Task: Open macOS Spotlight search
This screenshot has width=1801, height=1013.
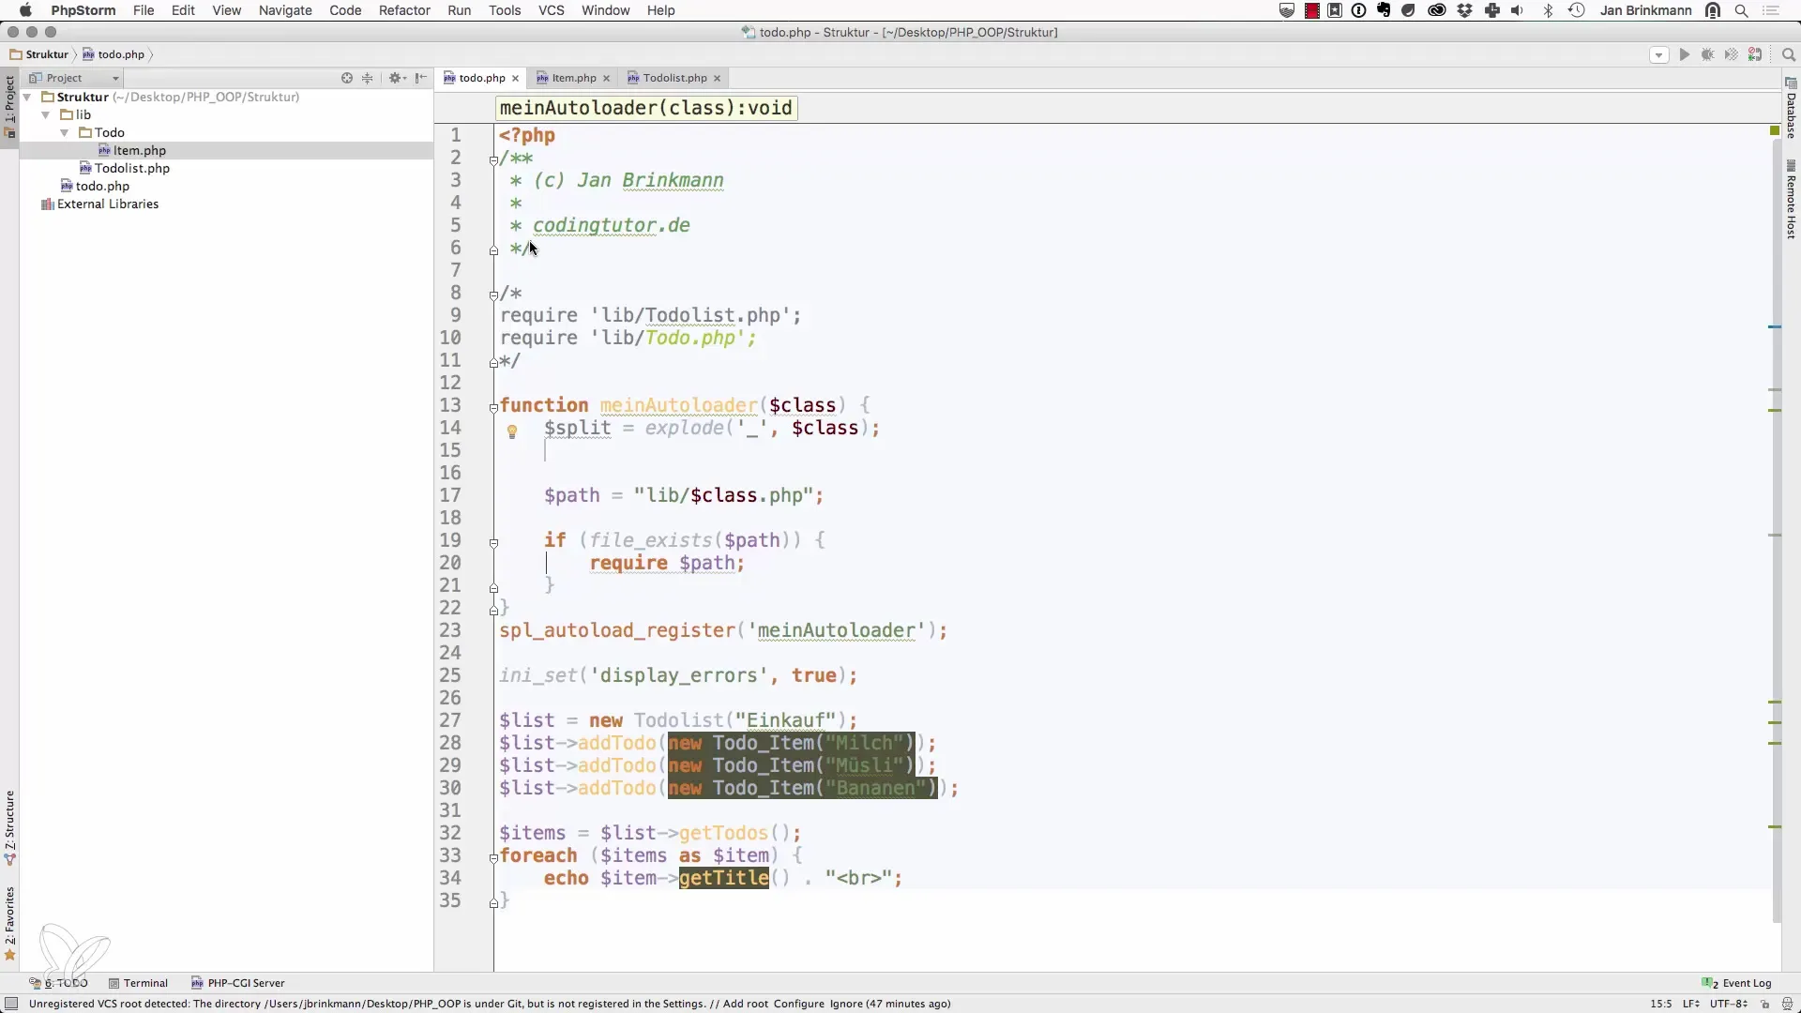Action: 1741,10
